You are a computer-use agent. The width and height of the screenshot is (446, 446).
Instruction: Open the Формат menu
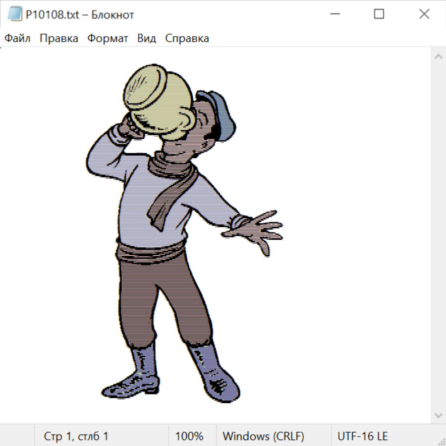108,39
